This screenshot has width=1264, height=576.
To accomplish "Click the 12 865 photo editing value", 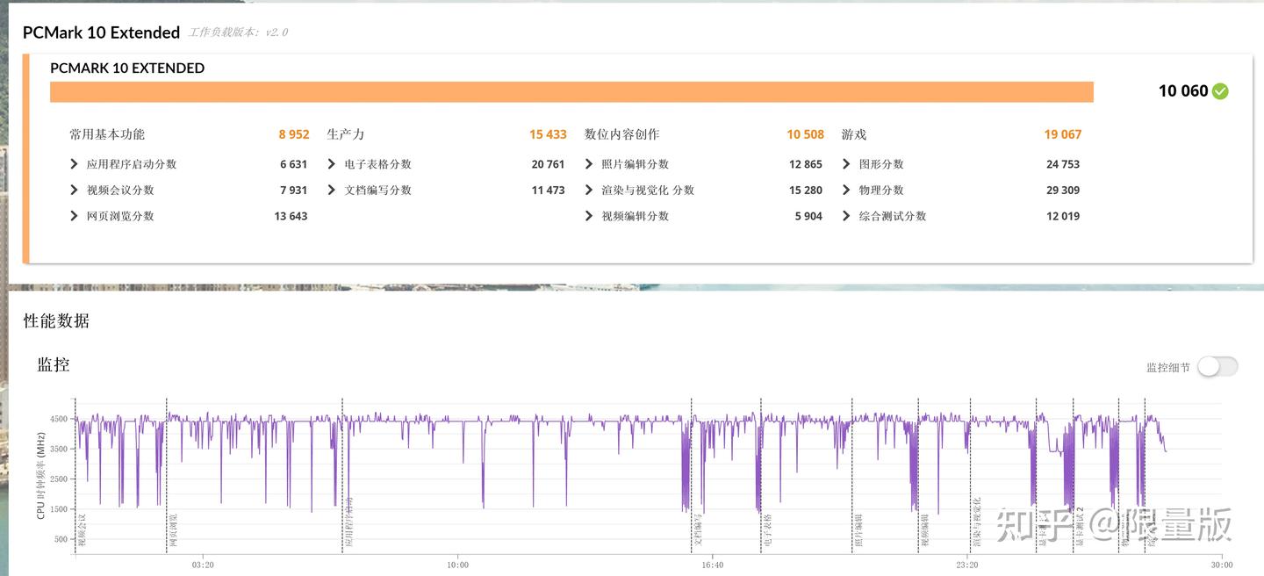I will coord(806,164).
